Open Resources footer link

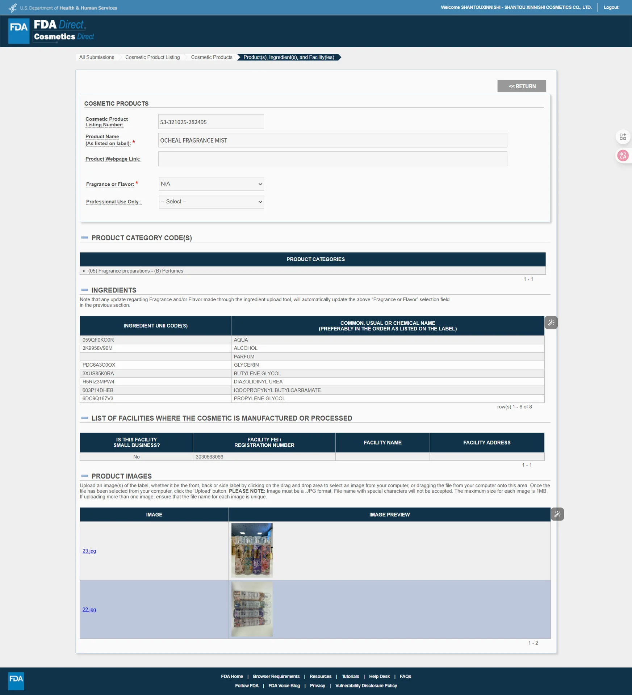320,676
